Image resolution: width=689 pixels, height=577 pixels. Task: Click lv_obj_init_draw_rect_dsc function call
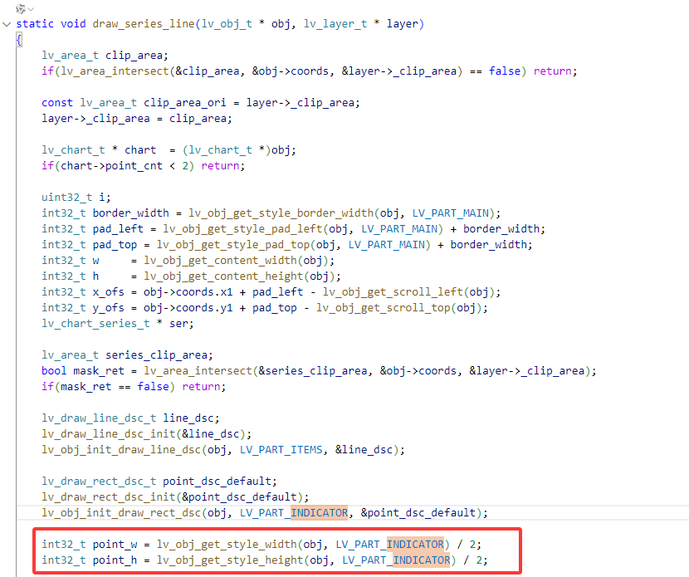121,513
